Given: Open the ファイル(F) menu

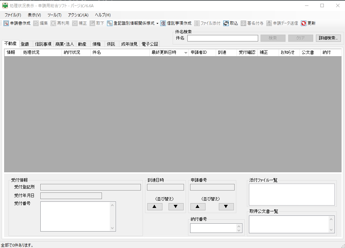Looking at the screenshot, I should [x=13, y=15].
